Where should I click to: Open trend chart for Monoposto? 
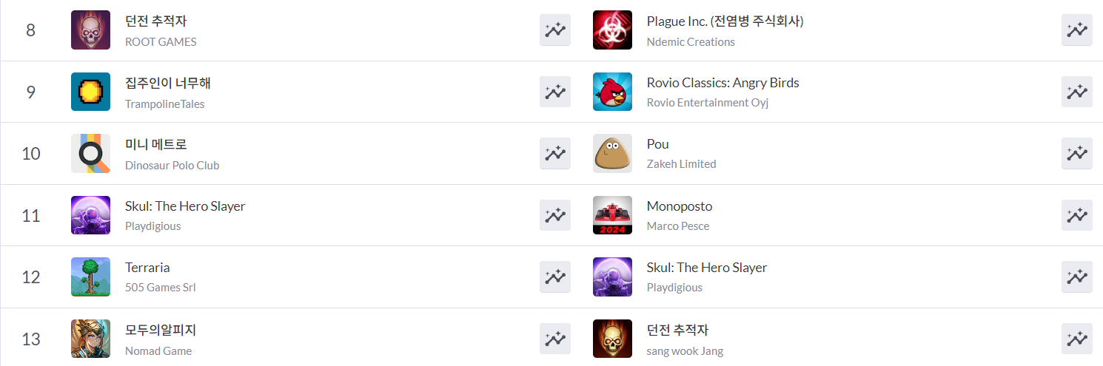[1076, 215]
